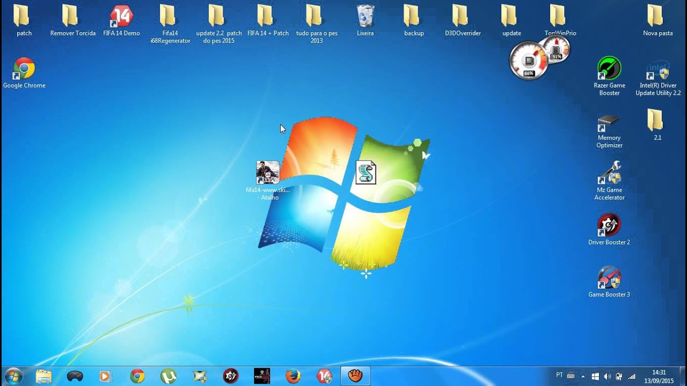
Task: Launch Firefox from the taskbar
Action: [293, 376]
